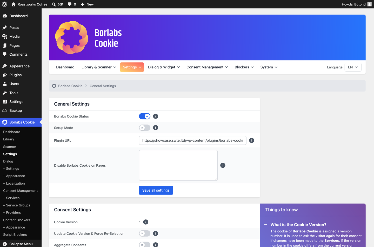374x247 pixels.
Task: Open Library in Borlabs sidebar submenu
Action: pyautogui.click(x=9, y=139)
